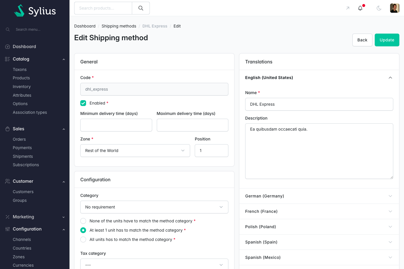Select 'None of the units' radio option

click(x=83, y=221)
